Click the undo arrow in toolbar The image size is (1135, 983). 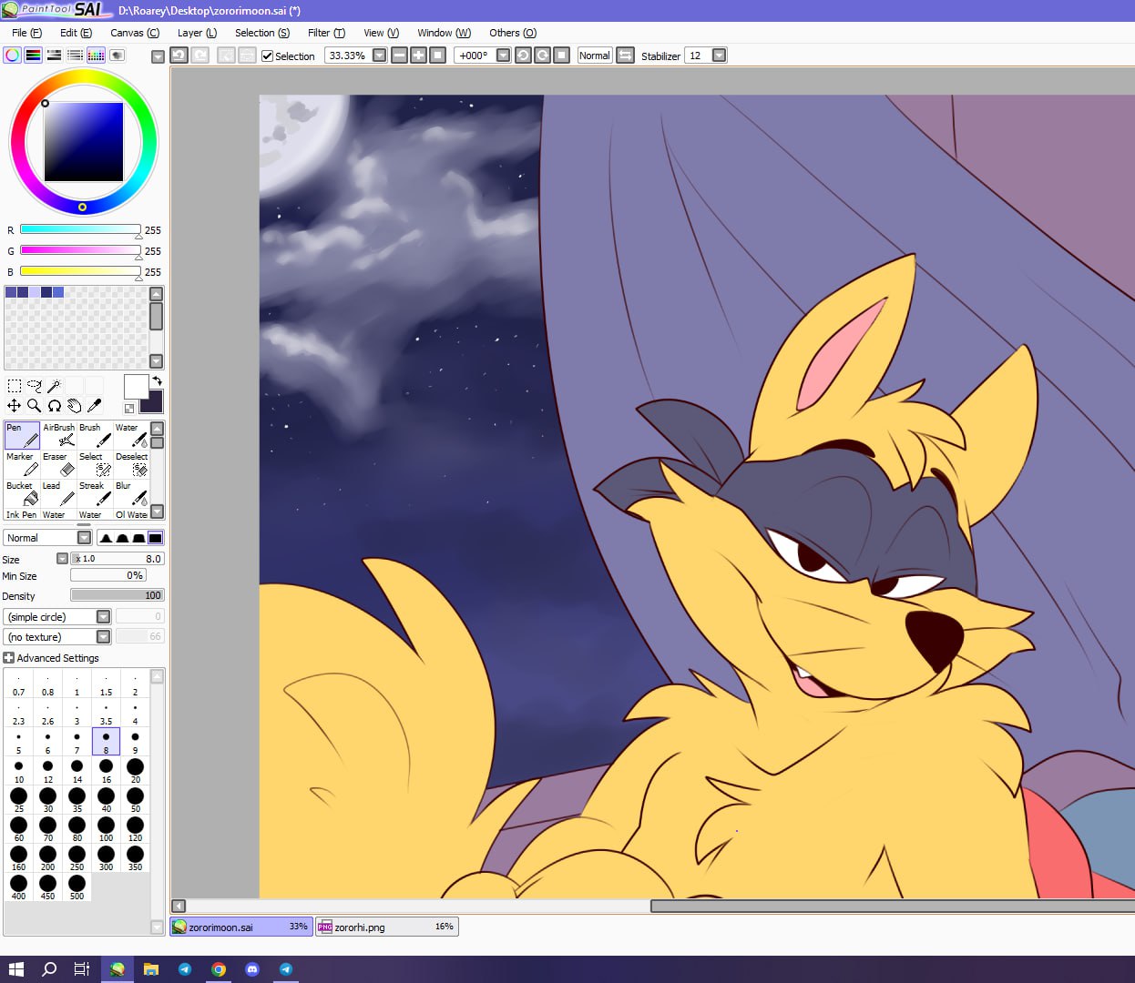pos(179,56)
